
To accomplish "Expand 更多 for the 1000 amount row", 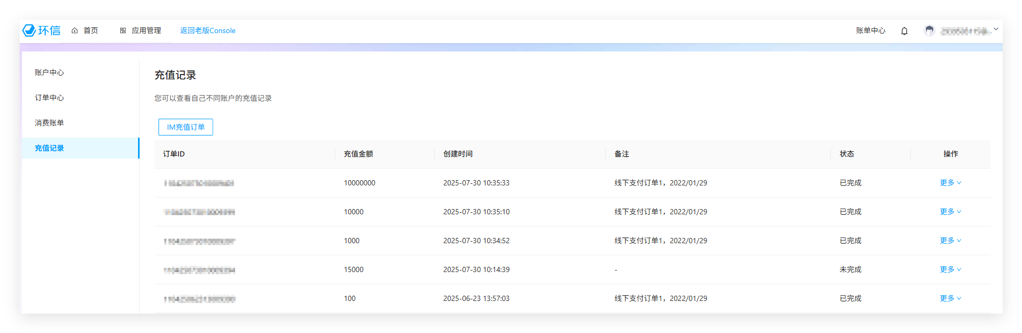I will pyautogui.click(x=950, y=241).
